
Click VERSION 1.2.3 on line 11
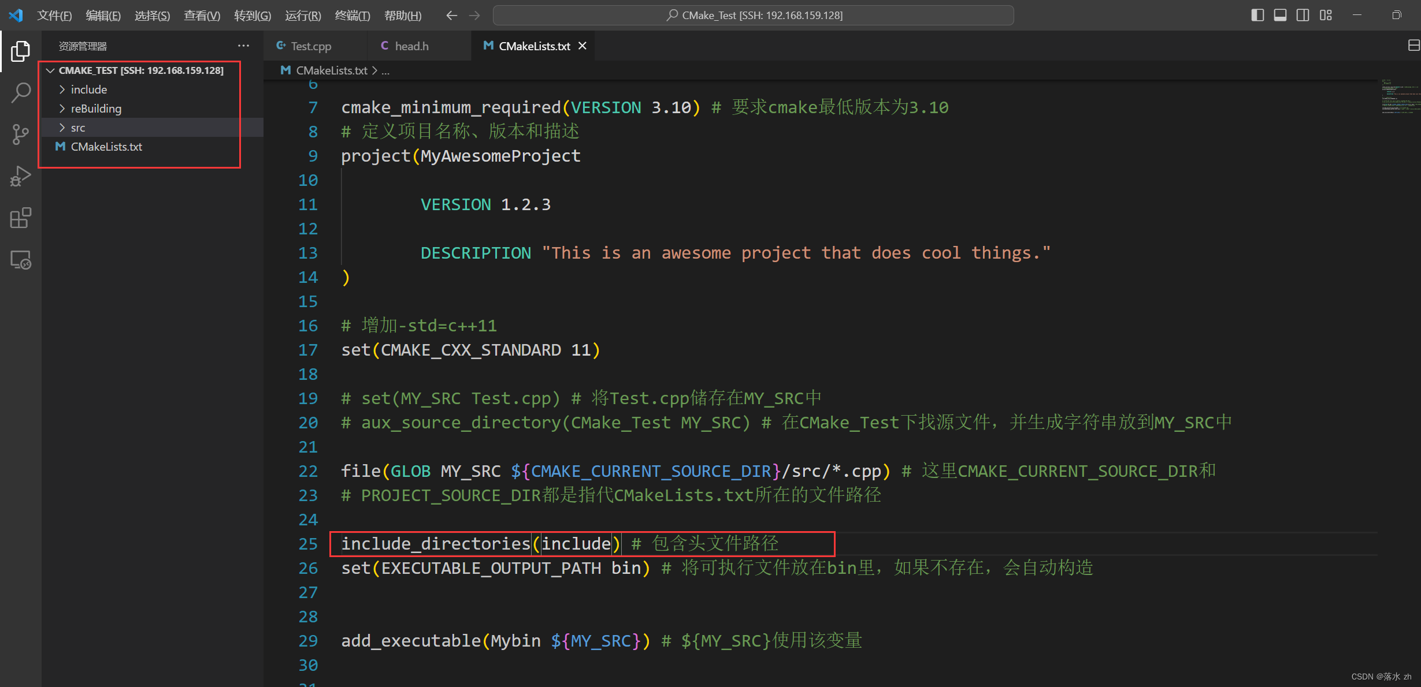pyautogui.click(x=485, y=204)
